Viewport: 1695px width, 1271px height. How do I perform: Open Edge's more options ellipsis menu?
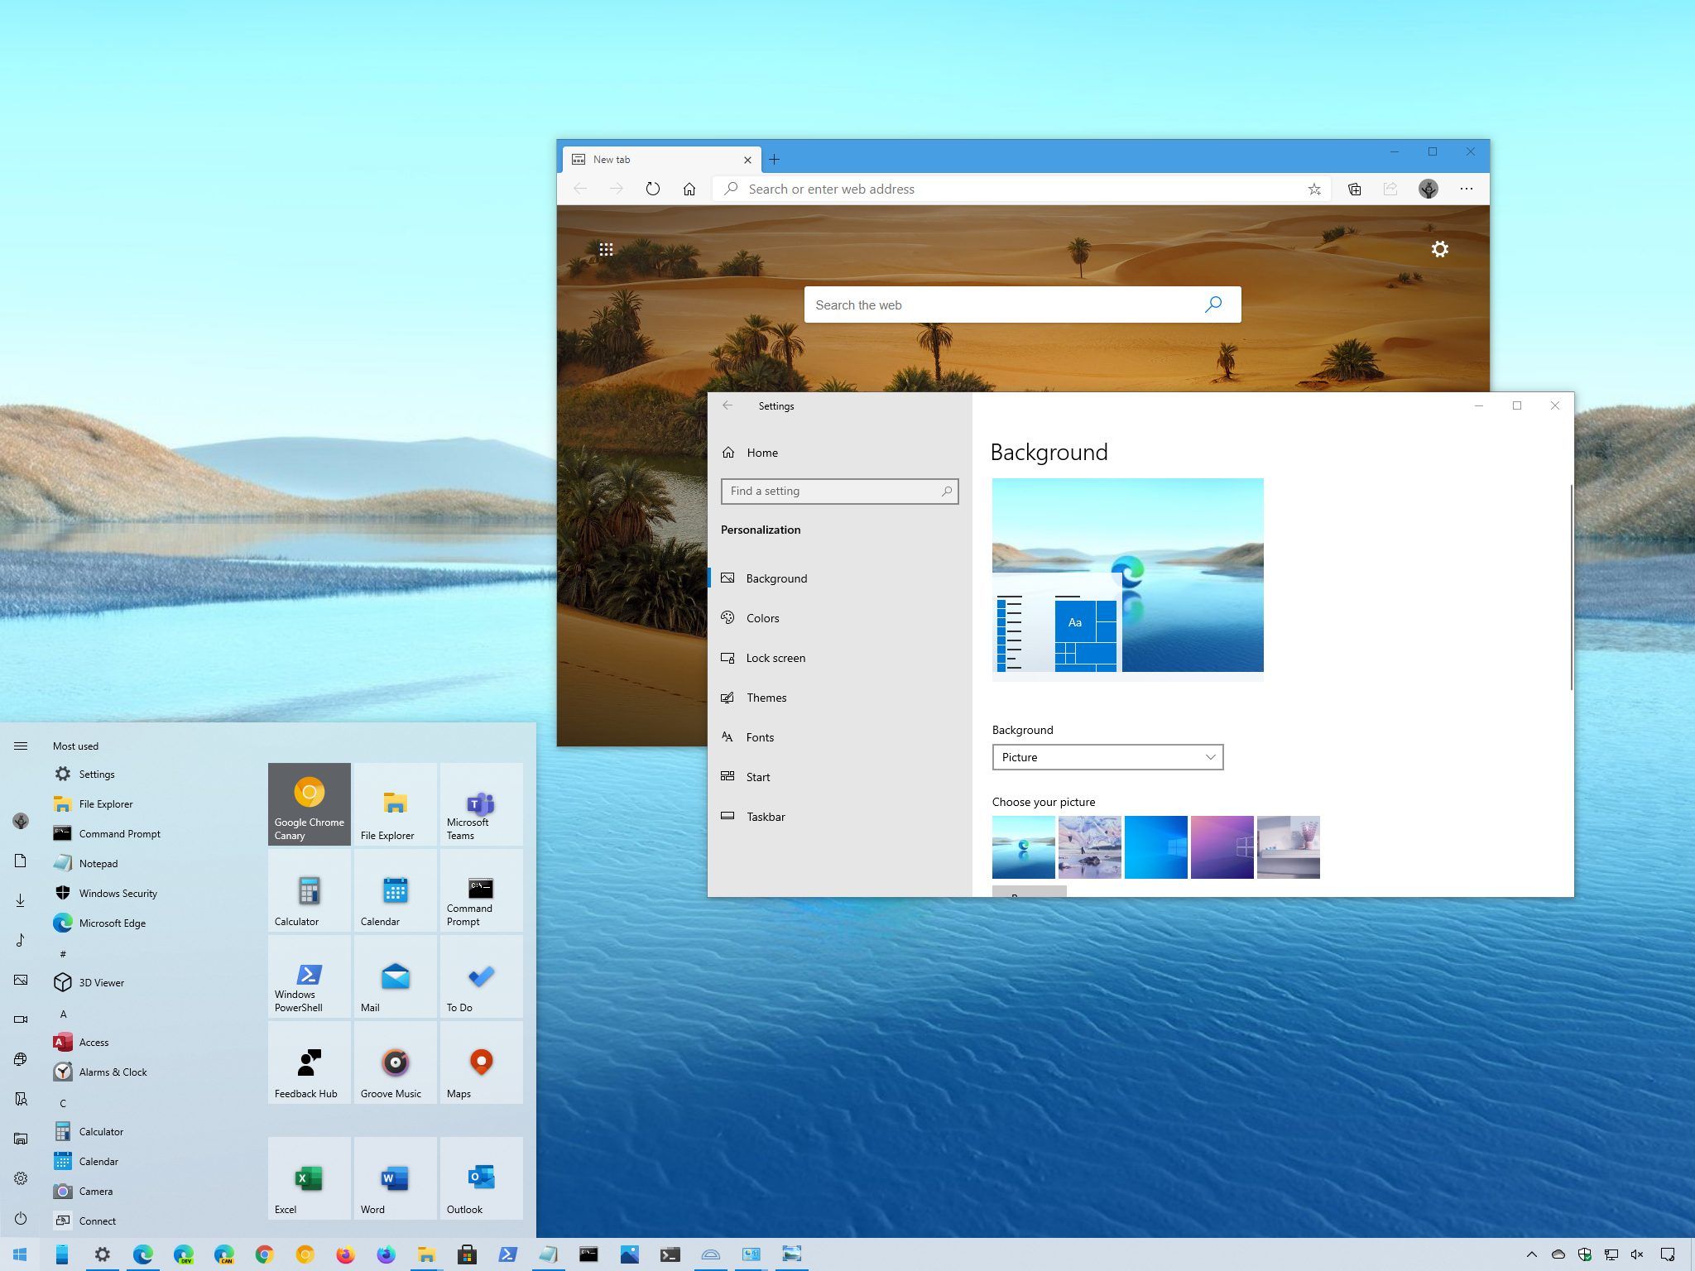[x=1467, y=189]
